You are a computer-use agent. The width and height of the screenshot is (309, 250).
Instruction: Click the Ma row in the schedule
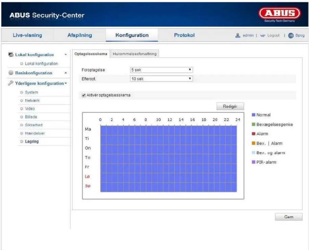click(169, 130)
